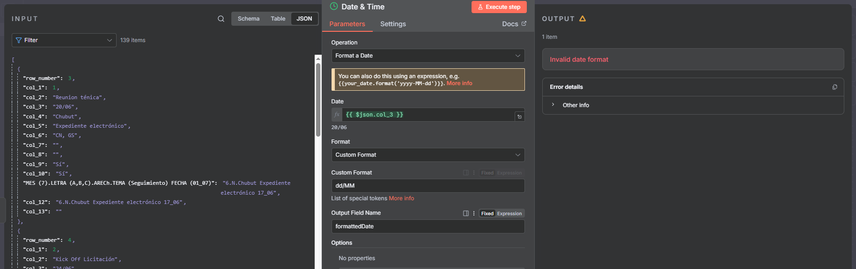Click the fx expression icon in Date field
Screen dimensions: 856x269
pos(337,115)
